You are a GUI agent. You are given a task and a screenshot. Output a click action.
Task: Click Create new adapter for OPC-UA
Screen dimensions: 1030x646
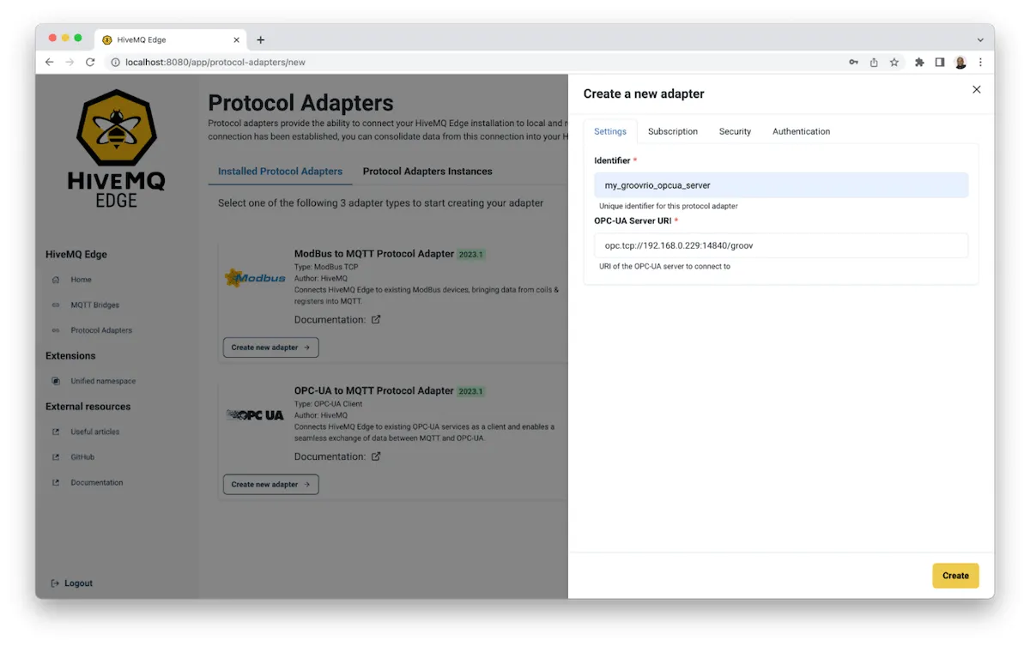point(270,485)
